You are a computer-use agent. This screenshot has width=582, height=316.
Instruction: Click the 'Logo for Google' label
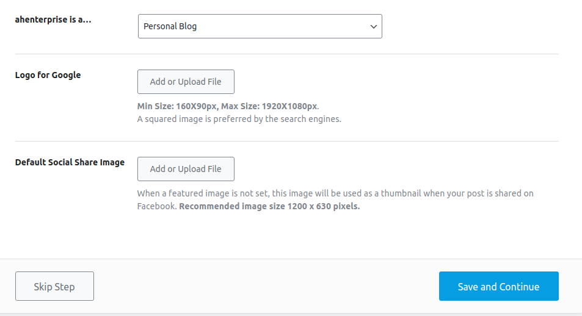48,75
